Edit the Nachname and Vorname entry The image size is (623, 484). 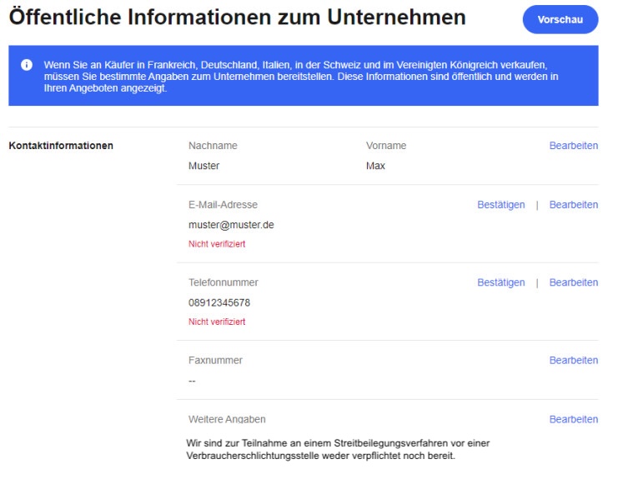573,146
